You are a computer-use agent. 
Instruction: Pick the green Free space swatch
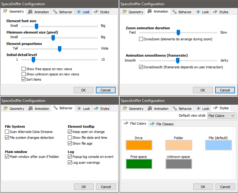(x=139, y=164)
